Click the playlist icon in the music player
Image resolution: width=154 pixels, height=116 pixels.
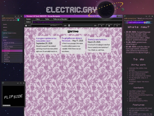coord(26,26)
